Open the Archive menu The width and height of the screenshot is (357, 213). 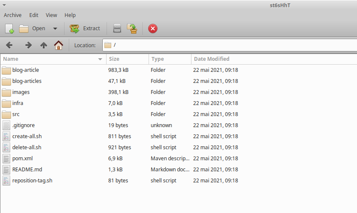13,15
